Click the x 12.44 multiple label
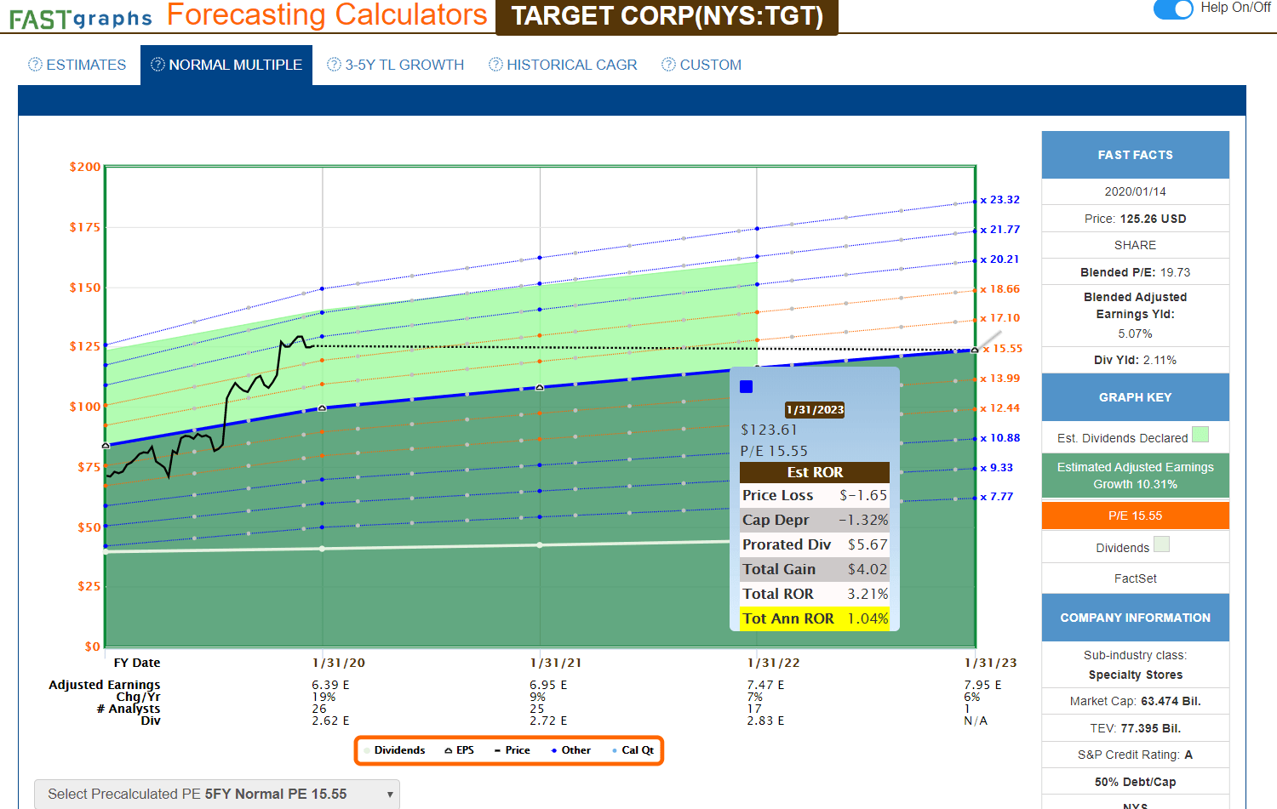Screen dimensions: 1277x809 pos(1000,408)
